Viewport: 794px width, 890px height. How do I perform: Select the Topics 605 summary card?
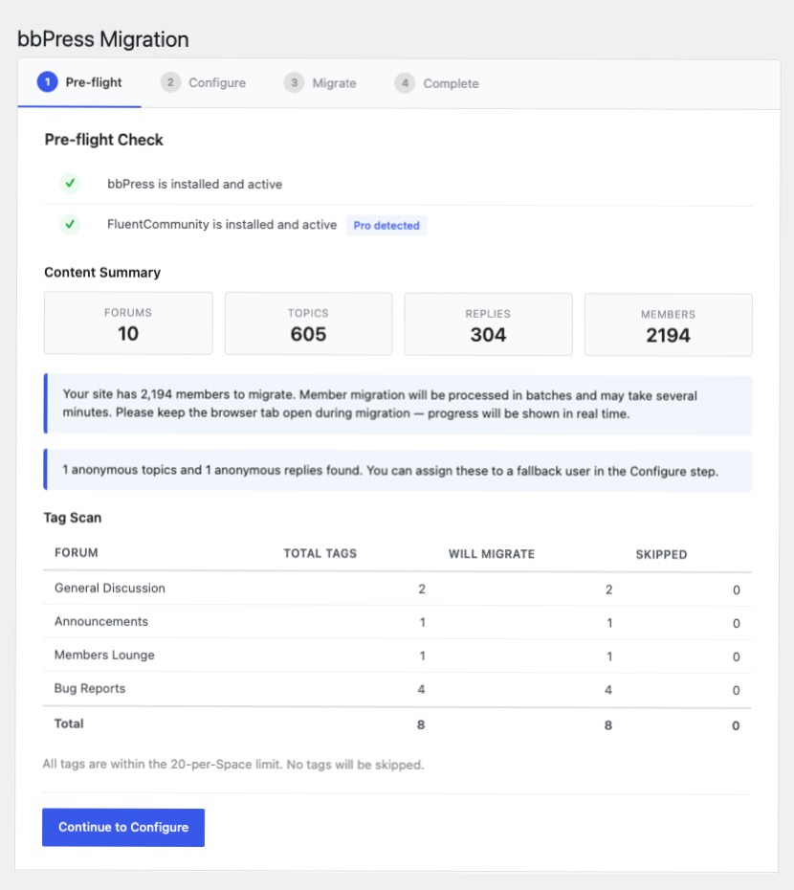[308, 324]
